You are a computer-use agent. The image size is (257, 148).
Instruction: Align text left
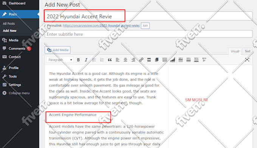(x=118, y=60)
